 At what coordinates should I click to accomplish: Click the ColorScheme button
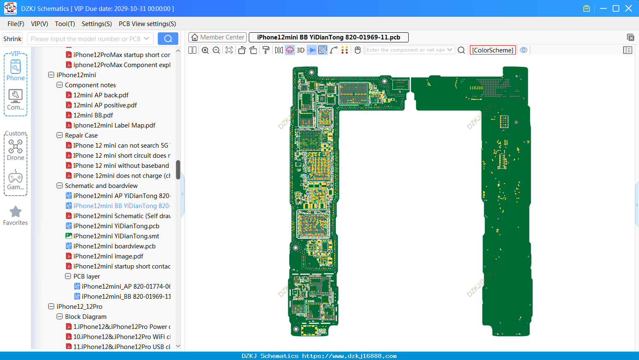pyautogui.click(x=493, y=50)
